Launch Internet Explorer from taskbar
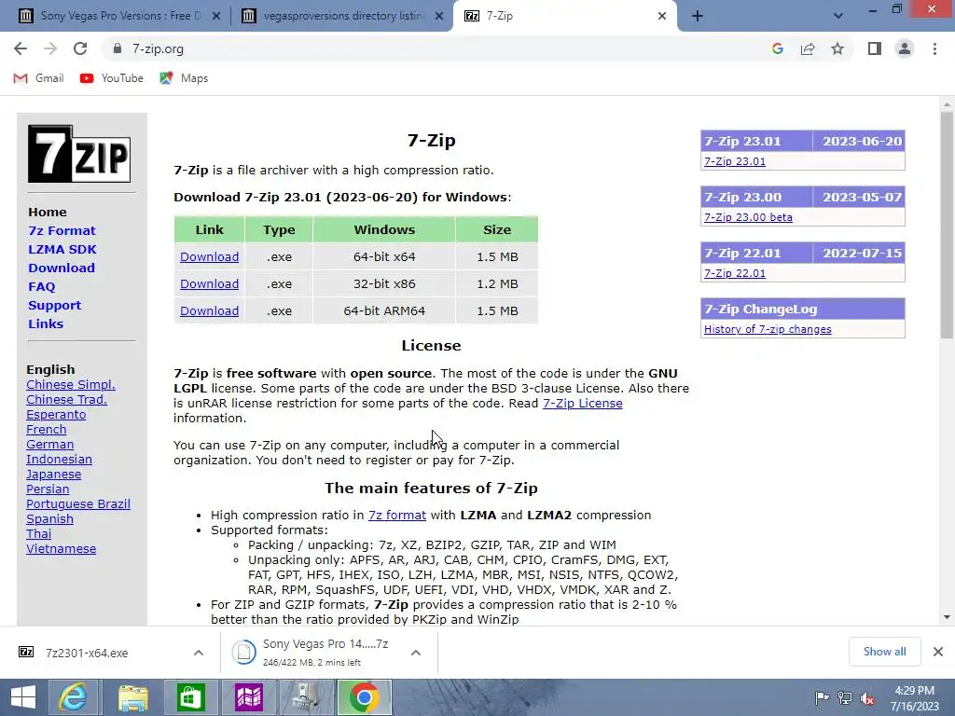The height and width of the screenshot is (716, 955). pyautogui.click(x=73, y=697)
